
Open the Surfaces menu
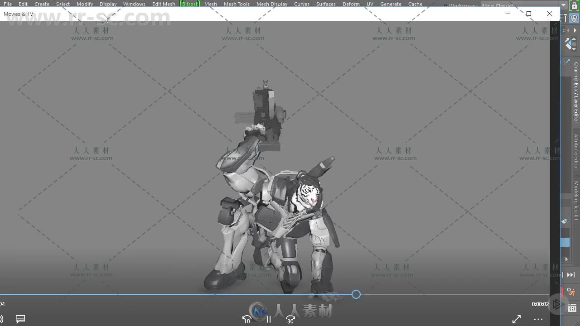click(326, 4)
